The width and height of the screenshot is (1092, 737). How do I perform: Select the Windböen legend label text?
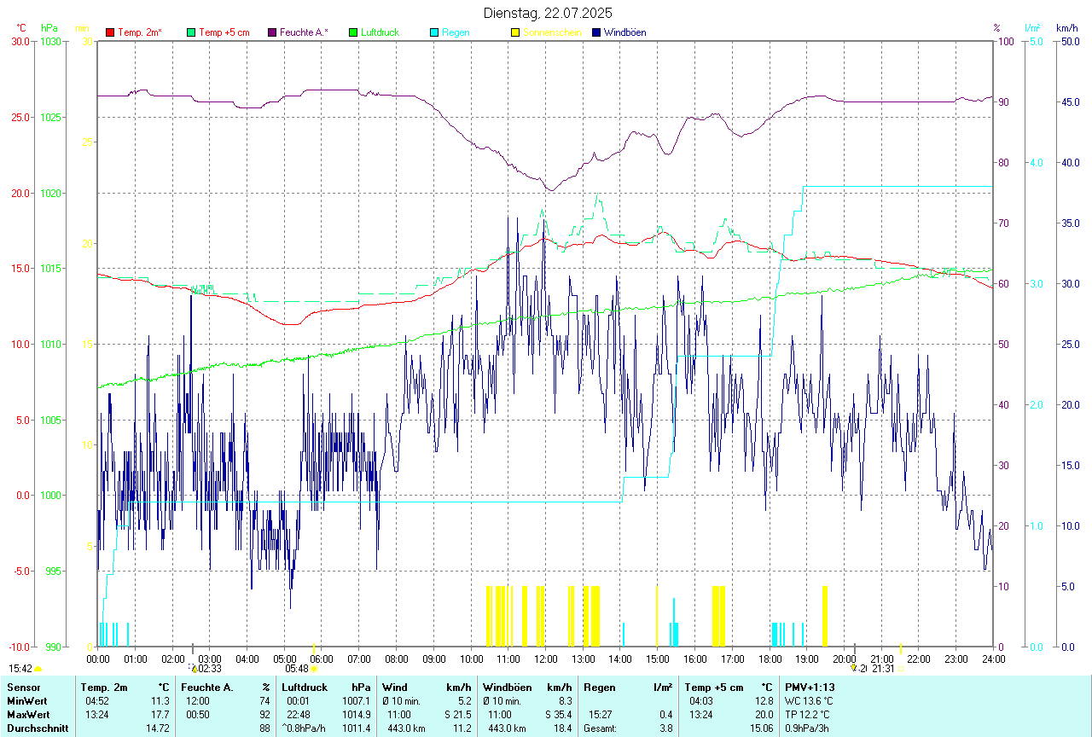click(624, 32)
